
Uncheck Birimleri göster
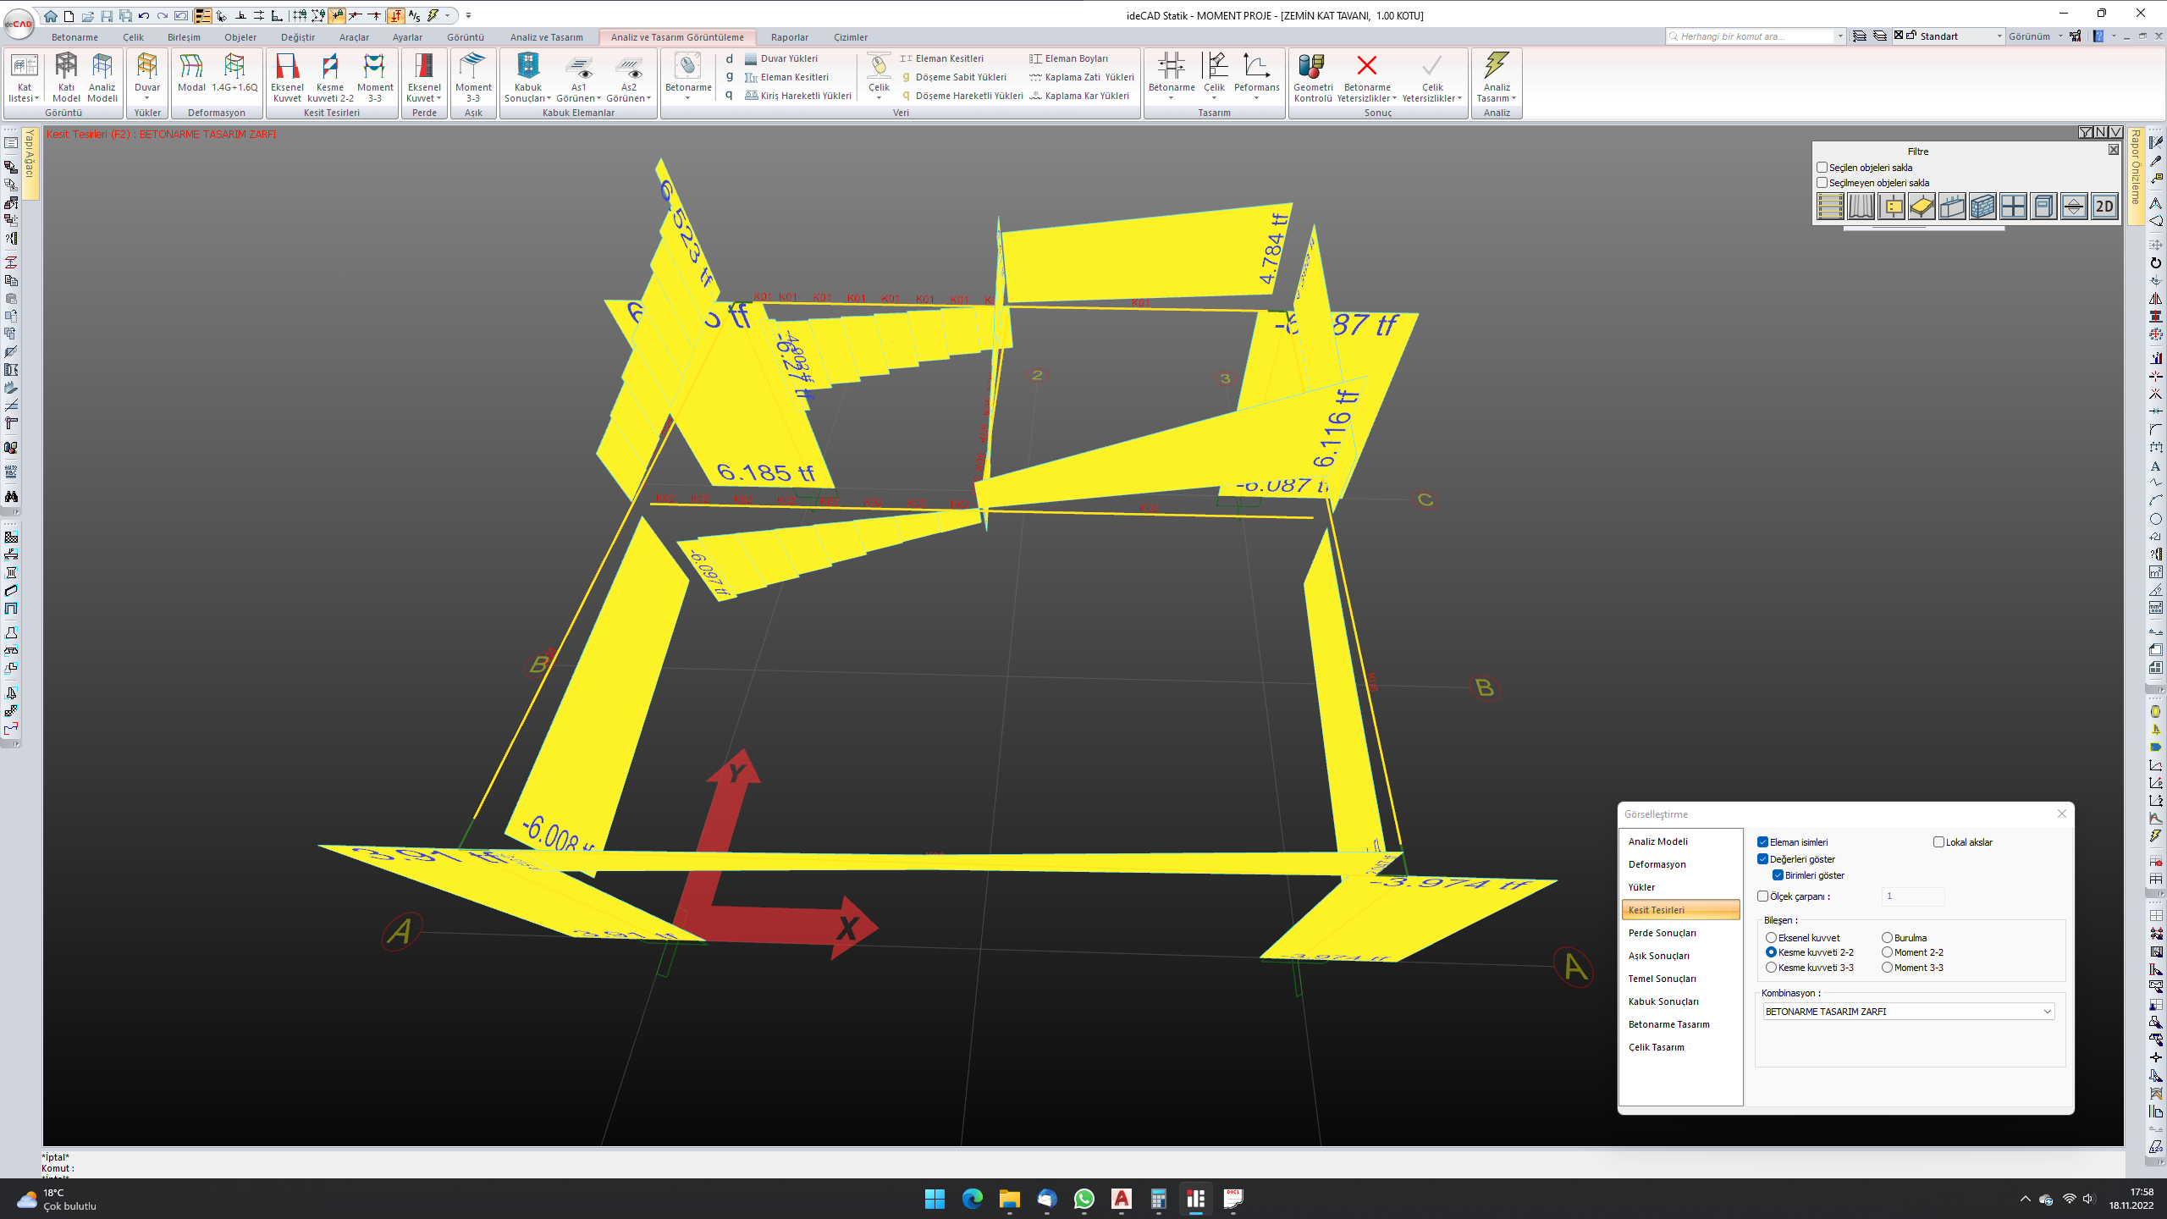[1778, 875]
